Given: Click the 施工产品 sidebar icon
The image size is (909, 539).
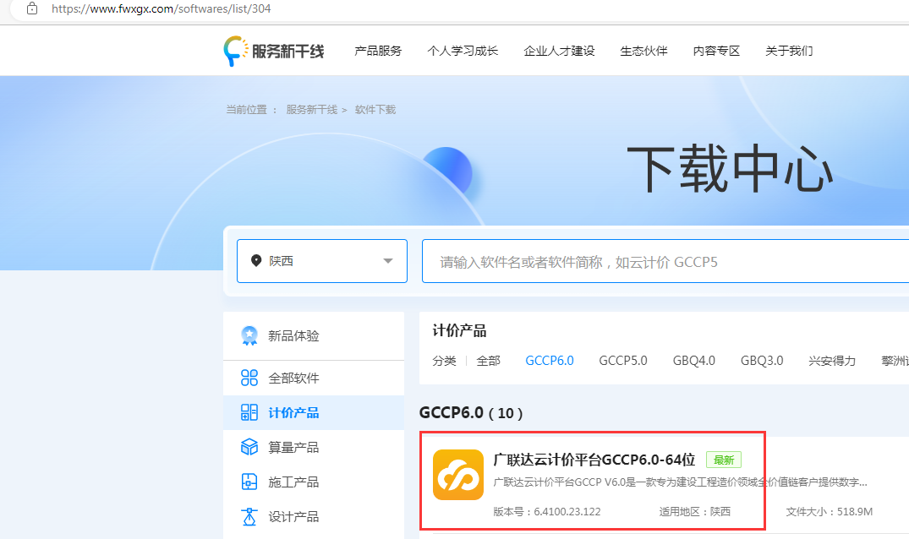Looking at the screenshot, I should tap(249, 482).
